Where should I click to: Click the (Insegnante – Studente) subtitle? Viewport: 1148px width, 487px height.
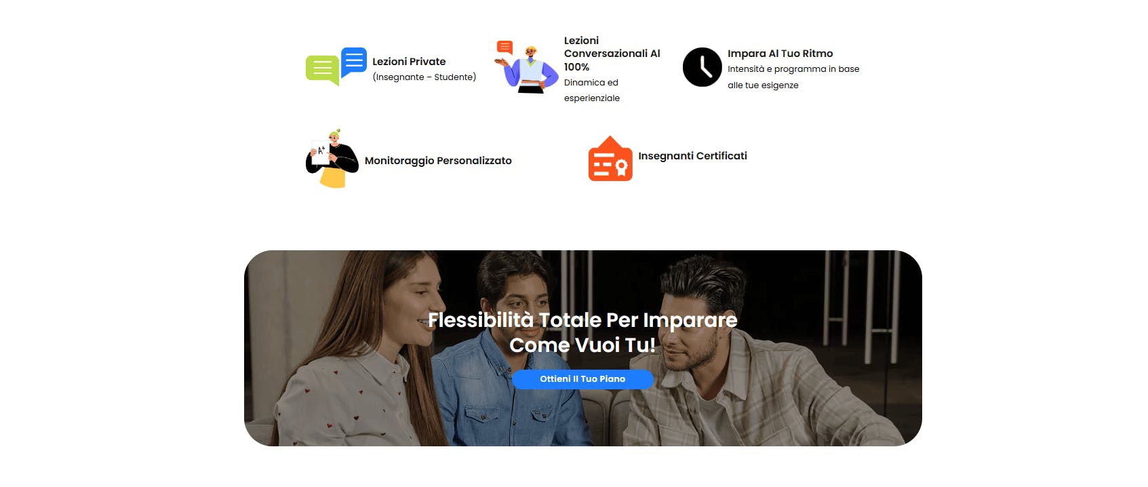(424, 77)
